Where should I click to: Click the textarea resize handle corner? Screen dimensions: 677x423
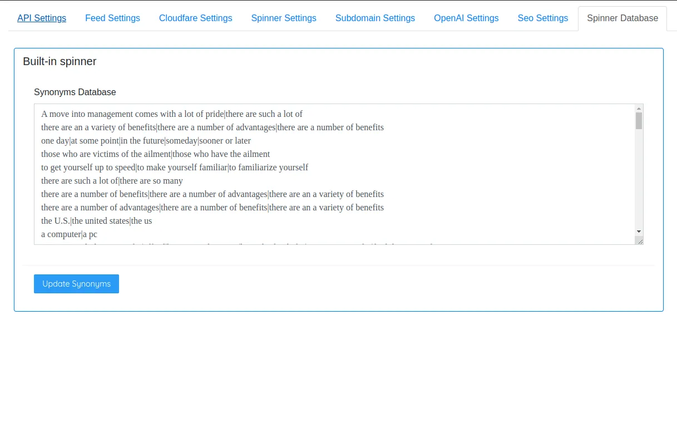(640, 240)
